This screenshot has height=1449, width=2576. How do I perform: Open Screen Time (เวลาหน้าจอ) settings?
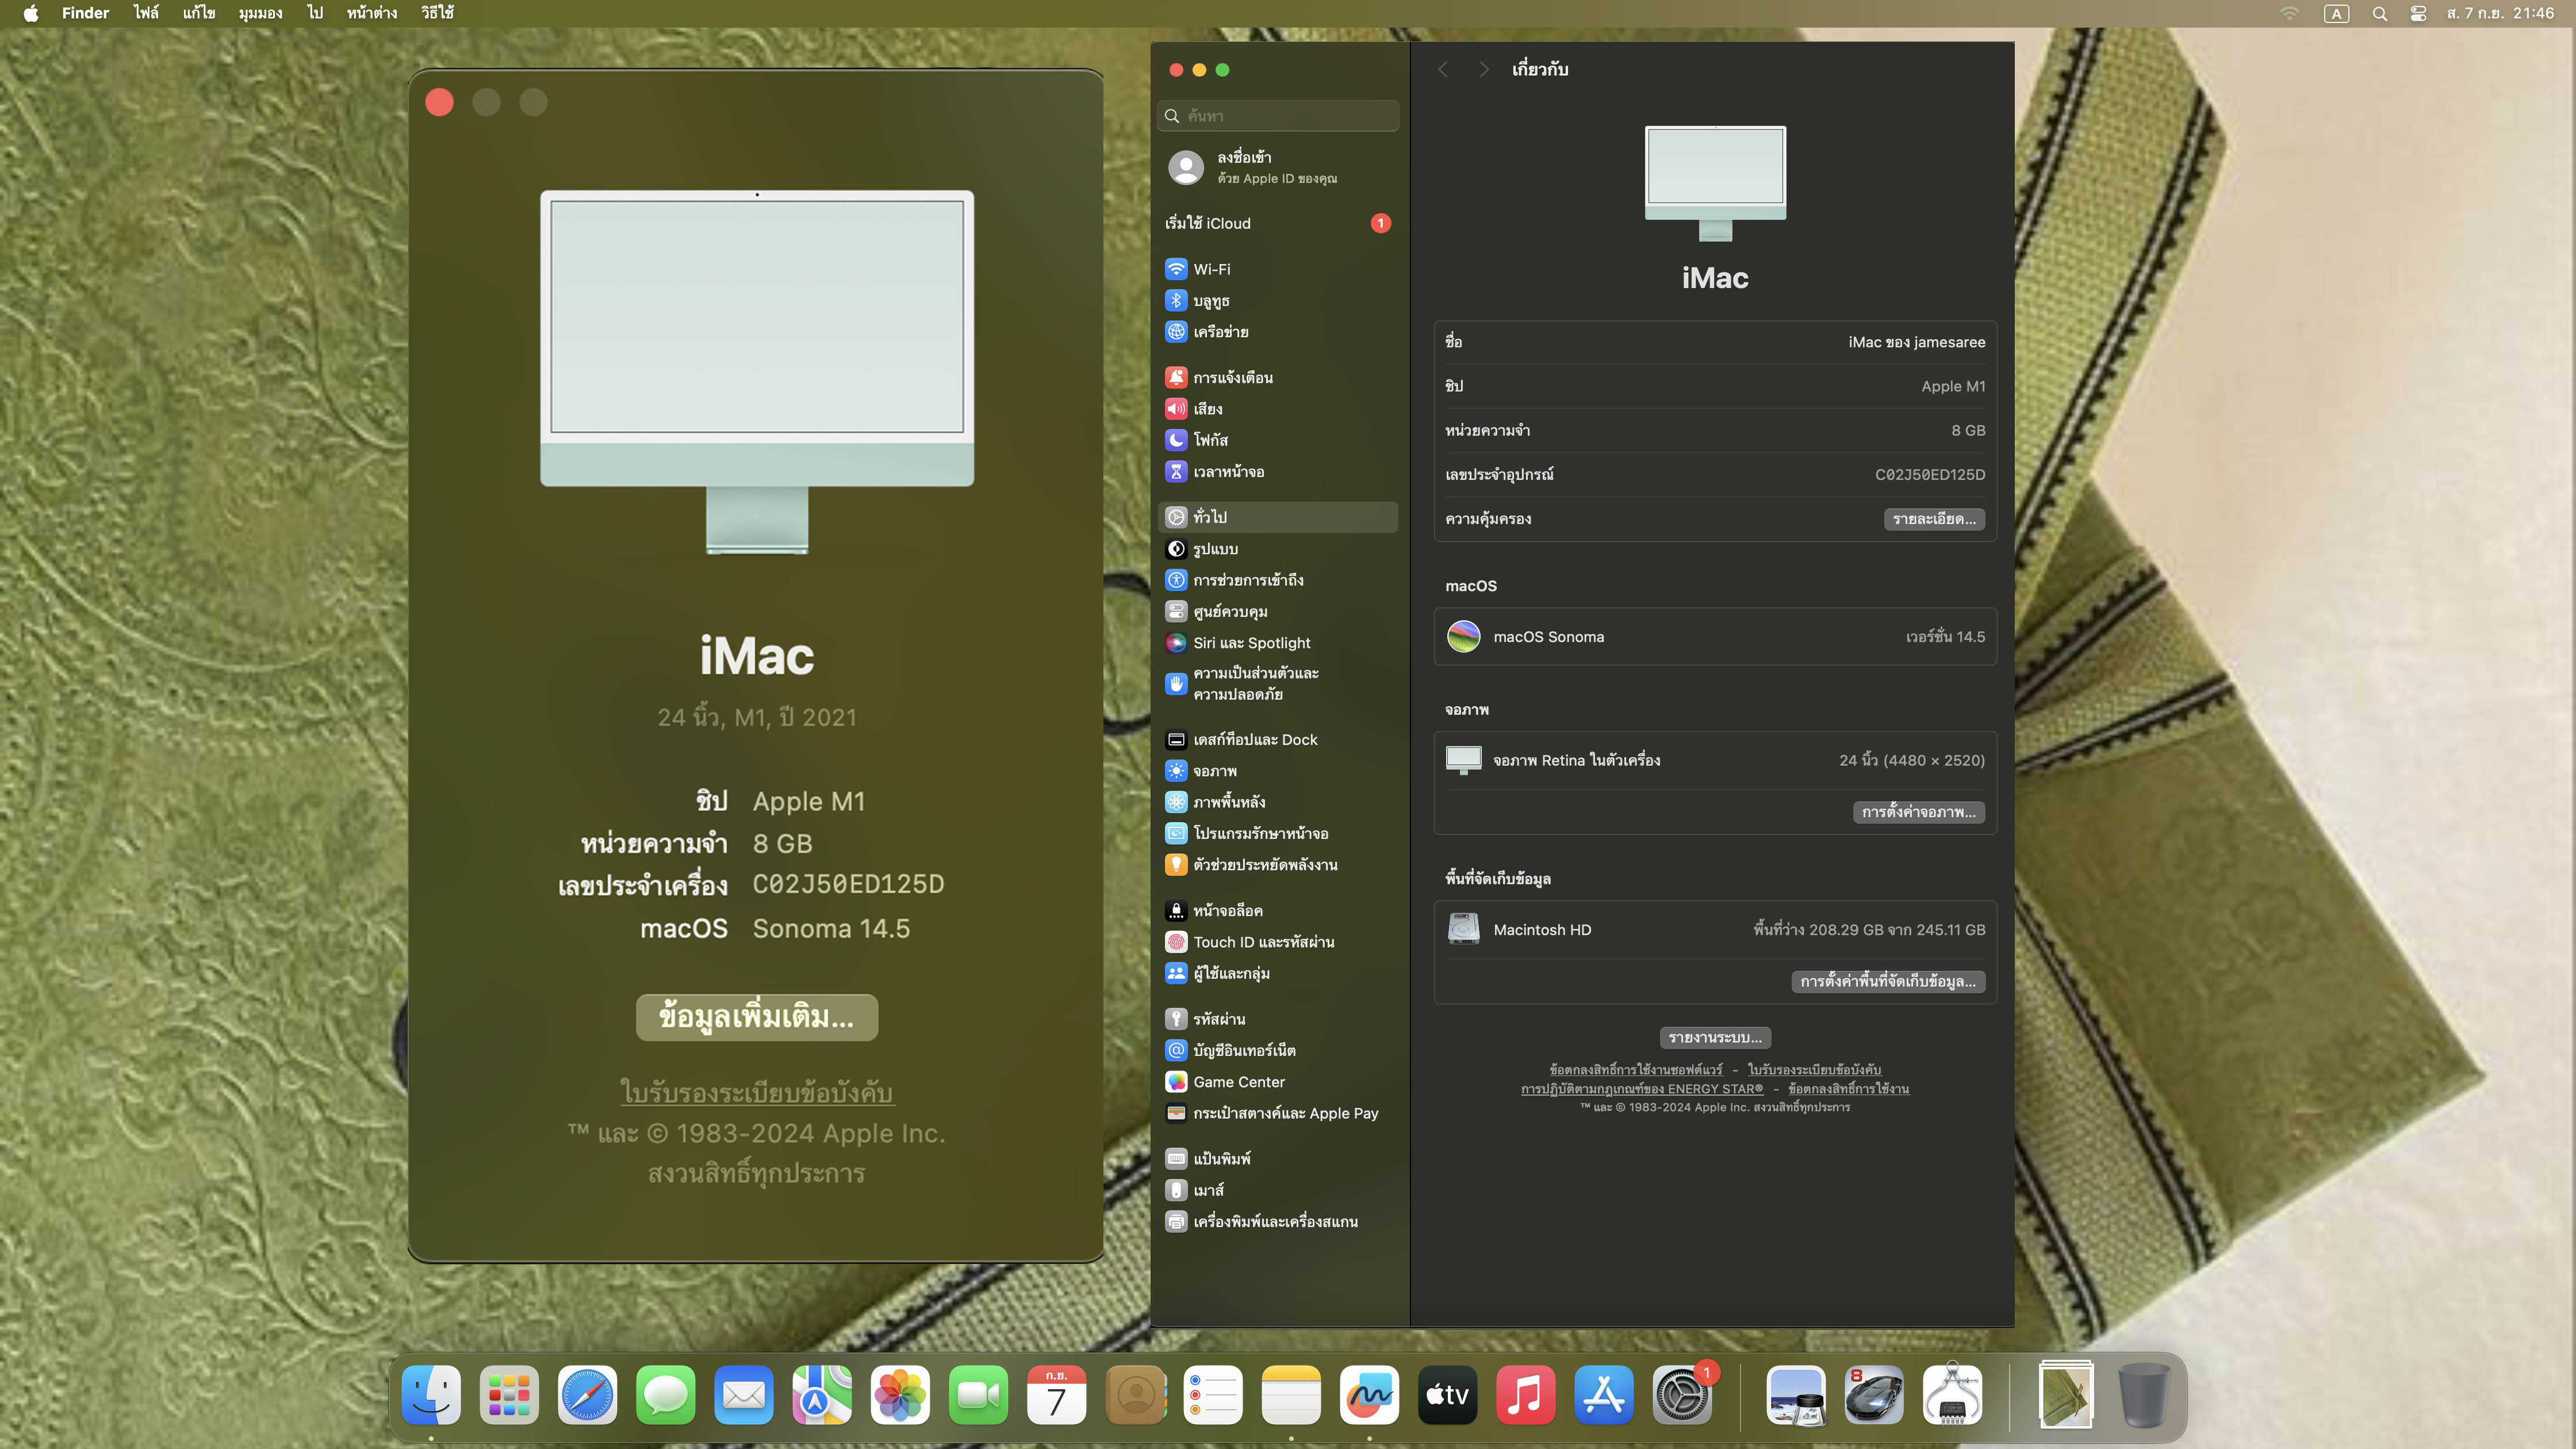tap(1277, 471)
